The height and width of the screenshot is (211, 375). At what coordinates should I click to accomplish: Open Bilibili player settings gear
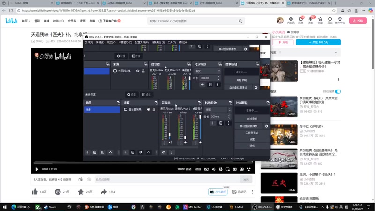pyautogui.click(x=220, y=169)
